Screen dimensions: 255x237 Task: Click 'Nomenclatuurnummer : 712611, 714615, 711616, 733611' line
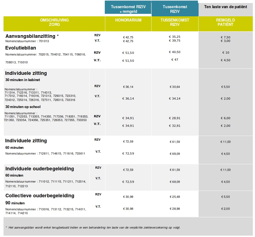pos(45,154)
